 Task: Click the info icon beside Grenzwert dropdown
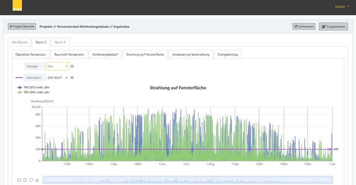tap(72, 78)
